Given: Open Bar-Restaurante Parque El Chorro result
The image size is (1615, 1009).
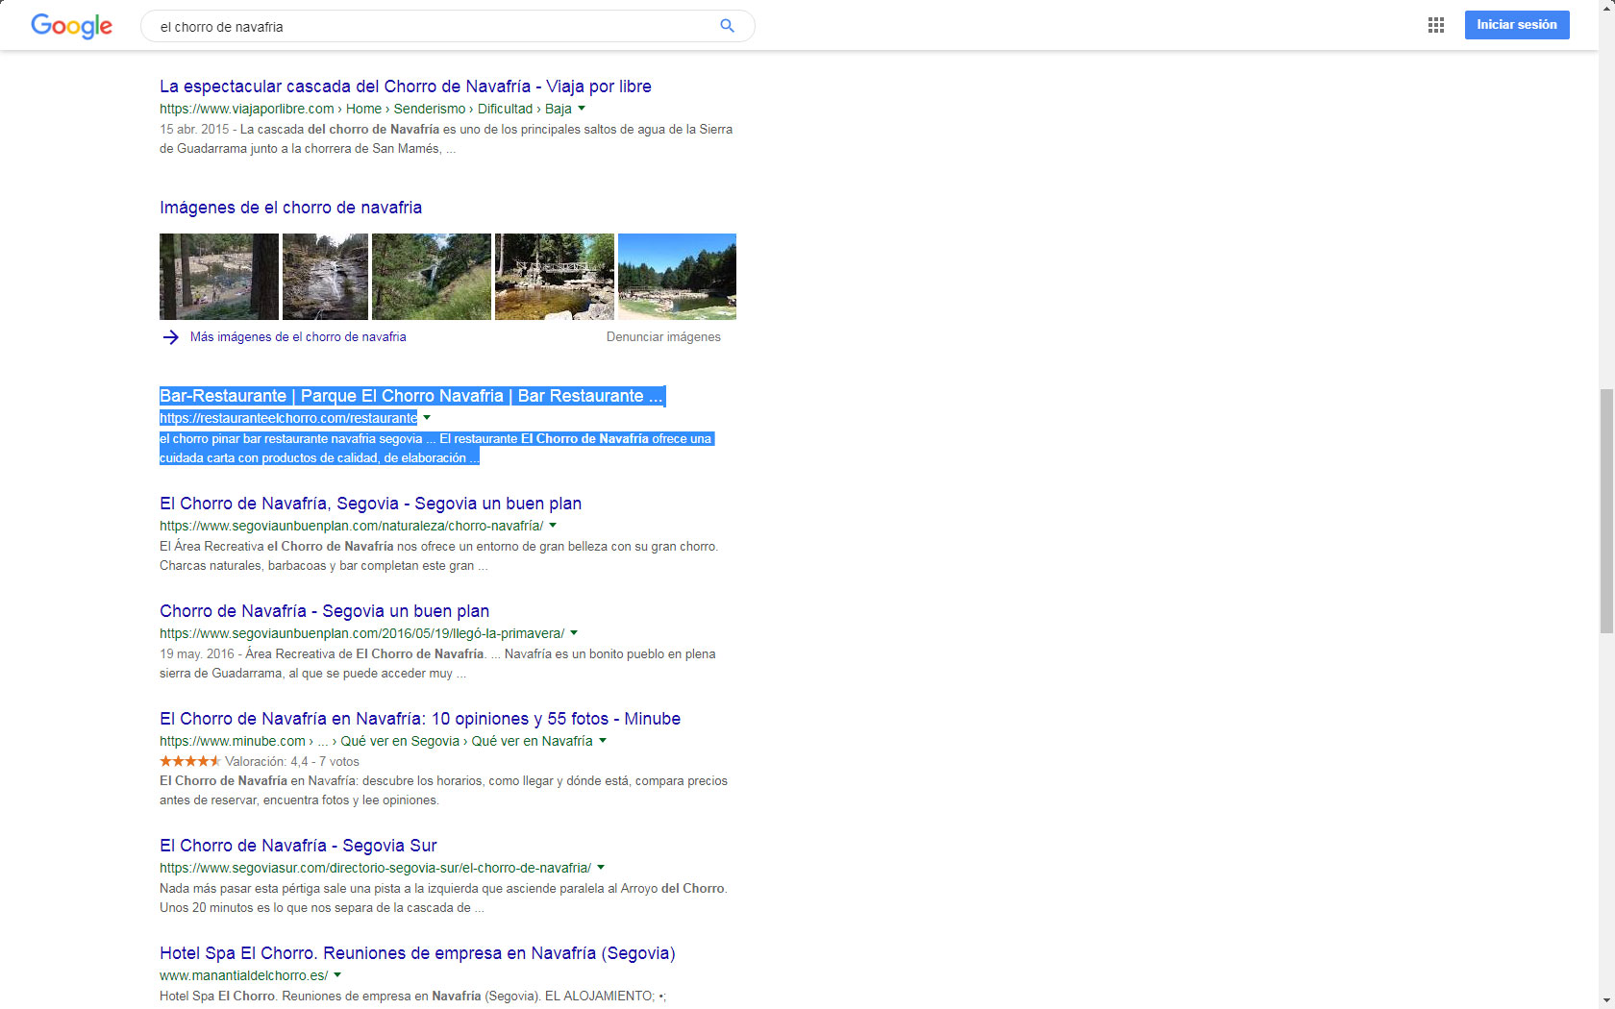Looking at the screenshot, I should (411, 396).
